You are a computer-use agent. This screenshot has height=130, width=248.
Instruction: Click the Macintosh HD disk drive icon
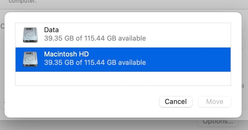point(30,59)
